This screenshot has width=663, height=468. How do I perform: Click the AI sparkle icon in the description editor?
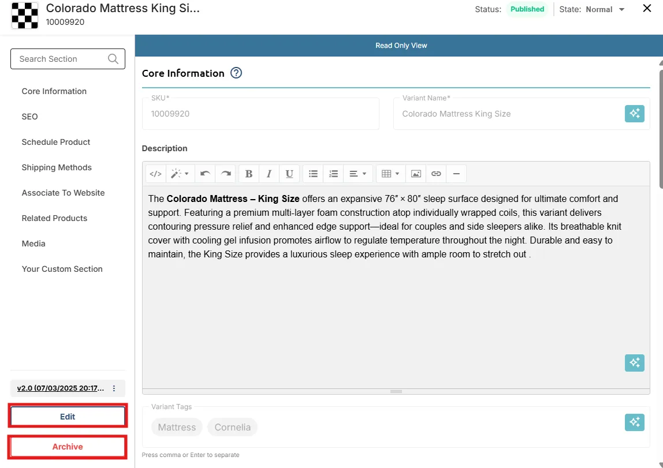[x=634, y=363]
